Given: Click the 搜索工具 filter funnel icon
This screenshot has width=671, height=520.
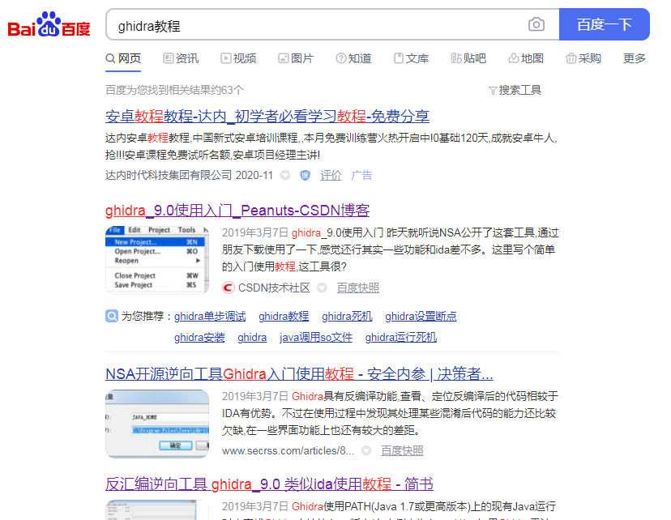Looking at the screenshot, I should point(493,91).
